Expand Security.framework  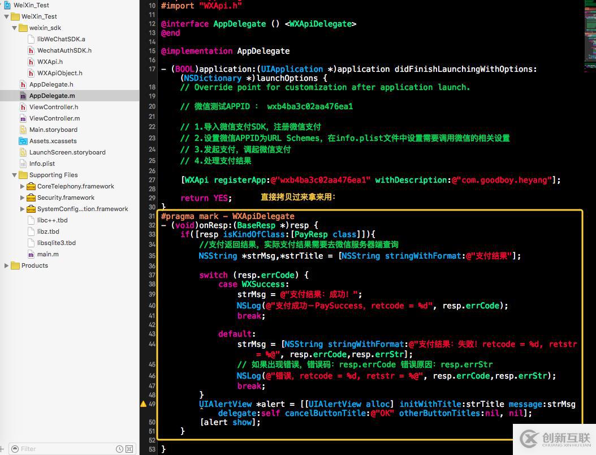point(22,198)
